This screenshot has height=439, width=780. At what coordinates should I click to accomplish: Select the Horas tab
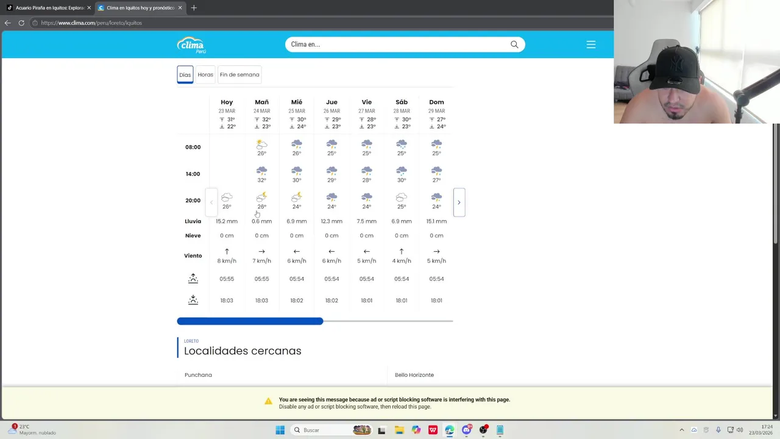205,74
